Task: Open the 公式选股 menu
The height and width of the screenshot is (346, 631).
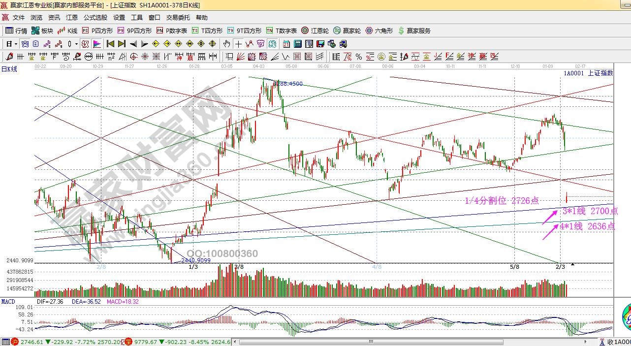Action: [95, 18]
